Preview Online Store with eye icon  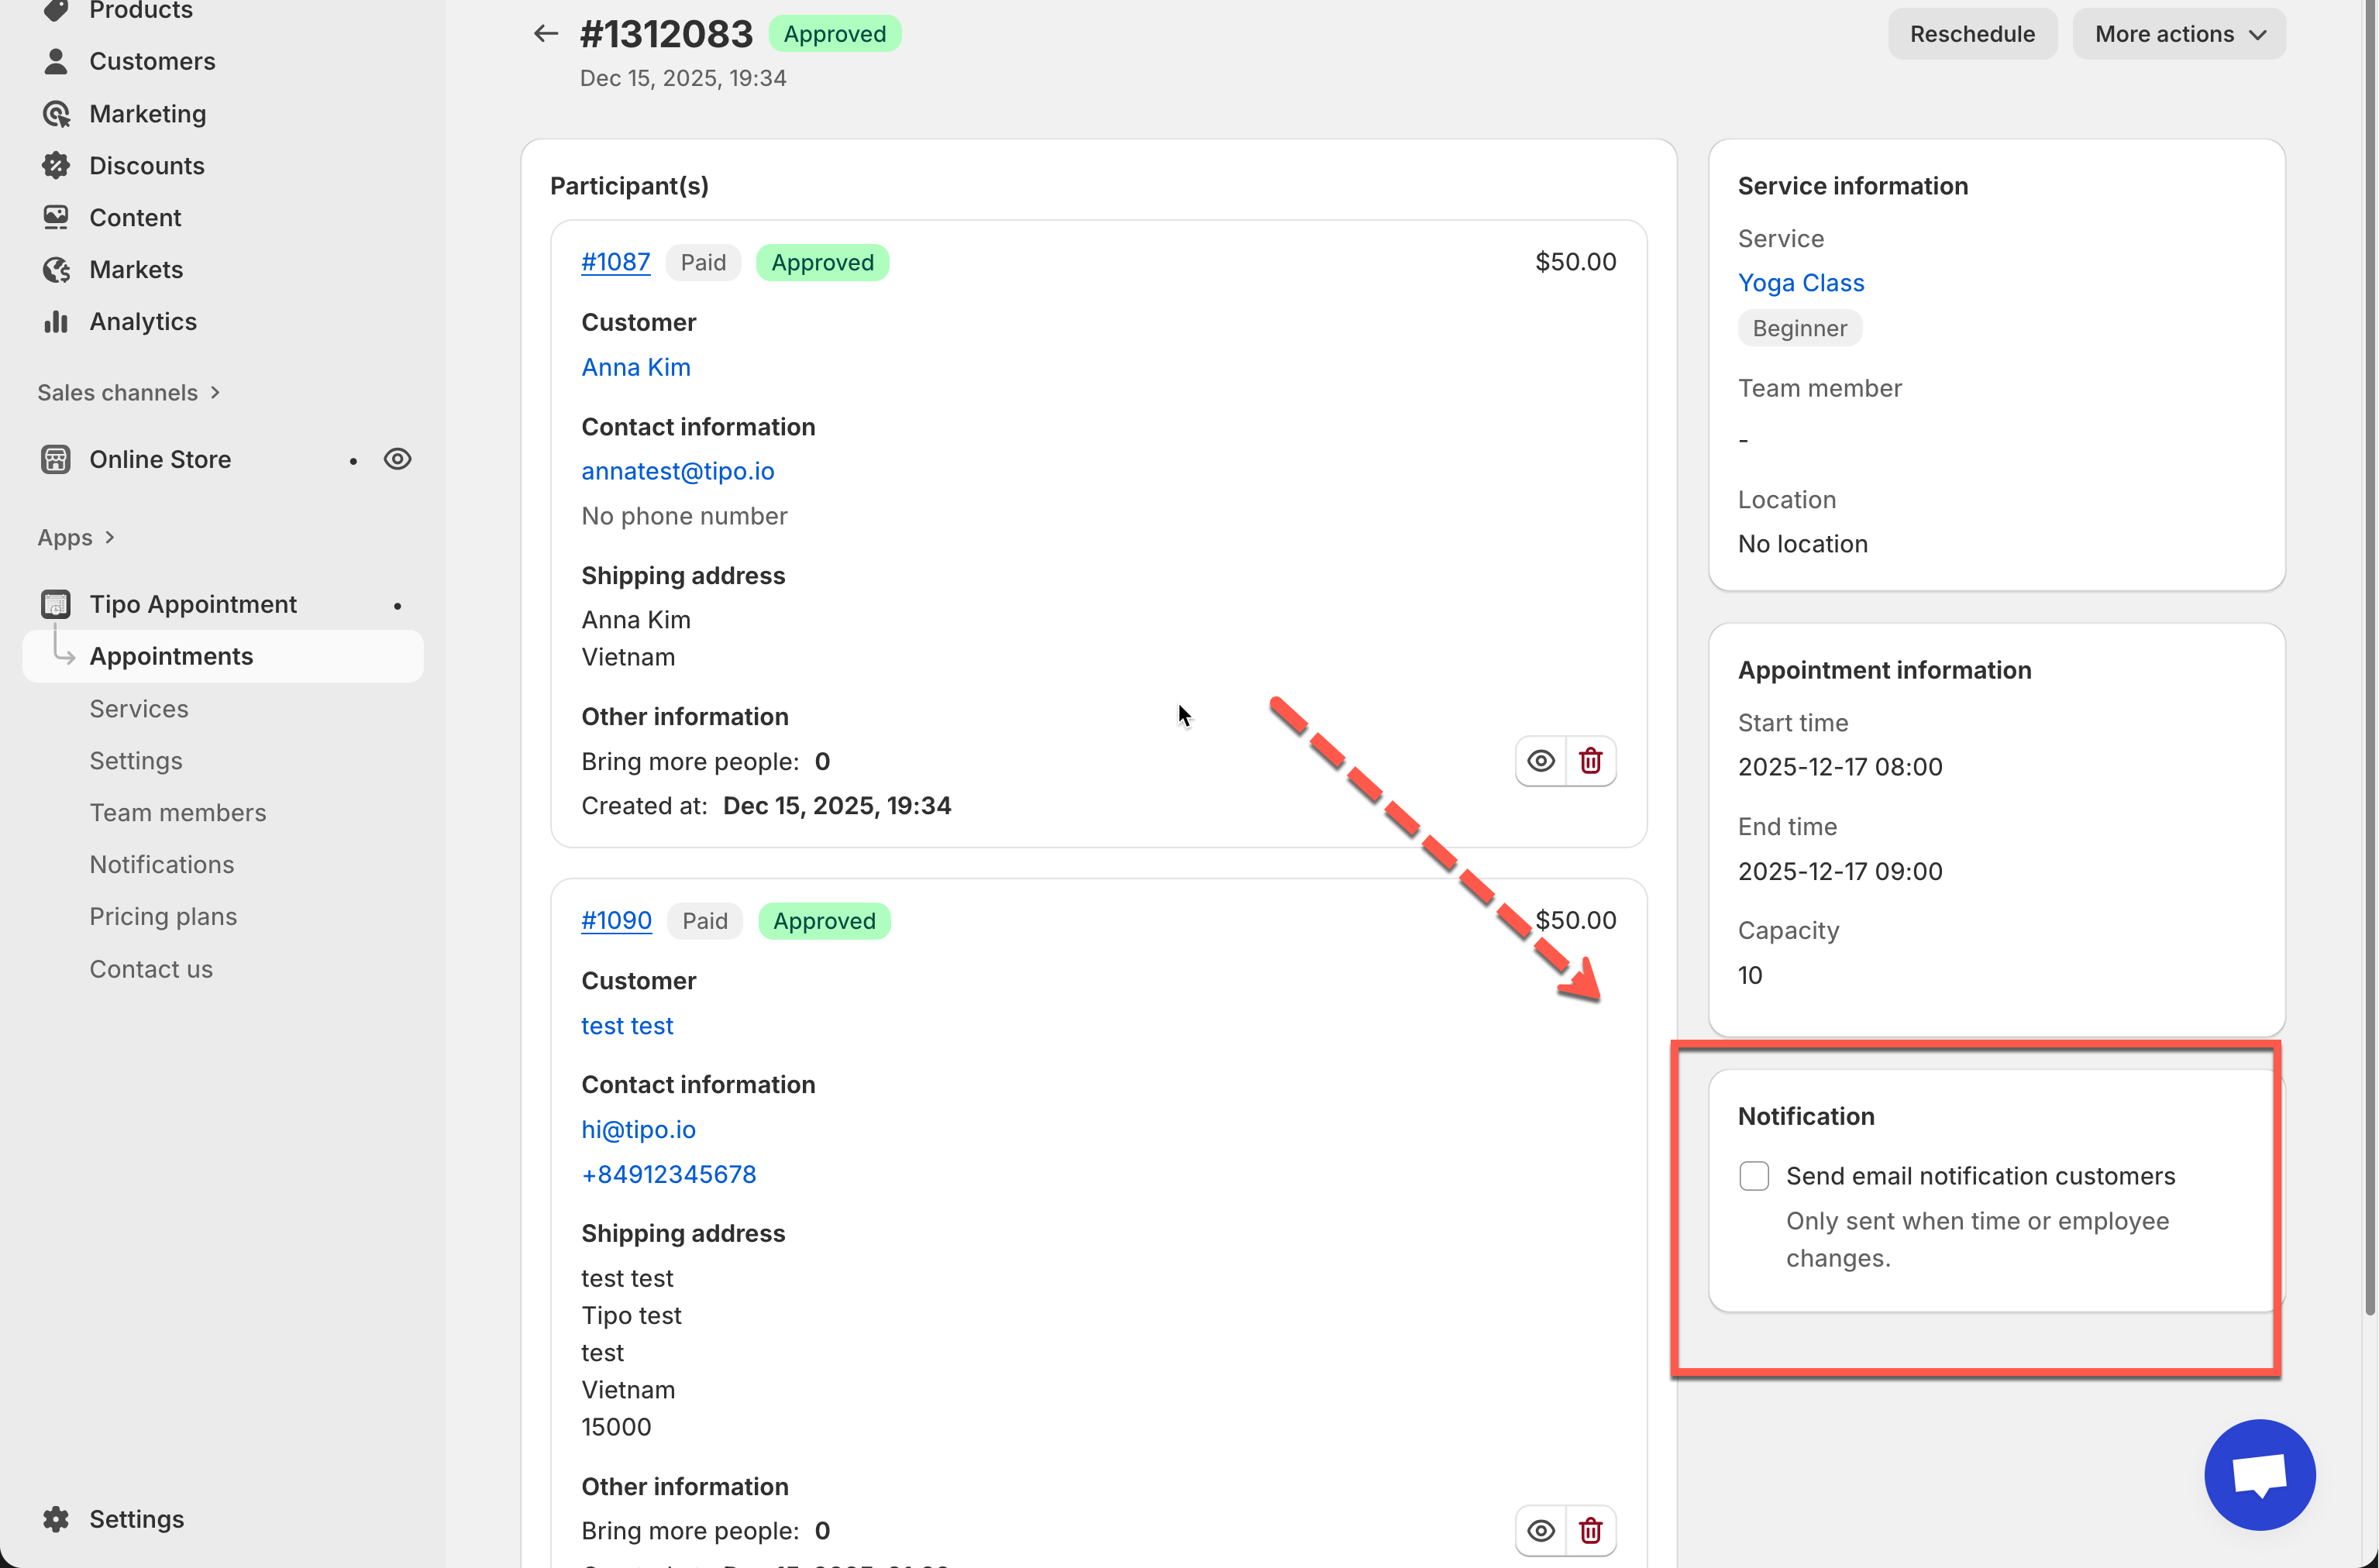[397, 459]
